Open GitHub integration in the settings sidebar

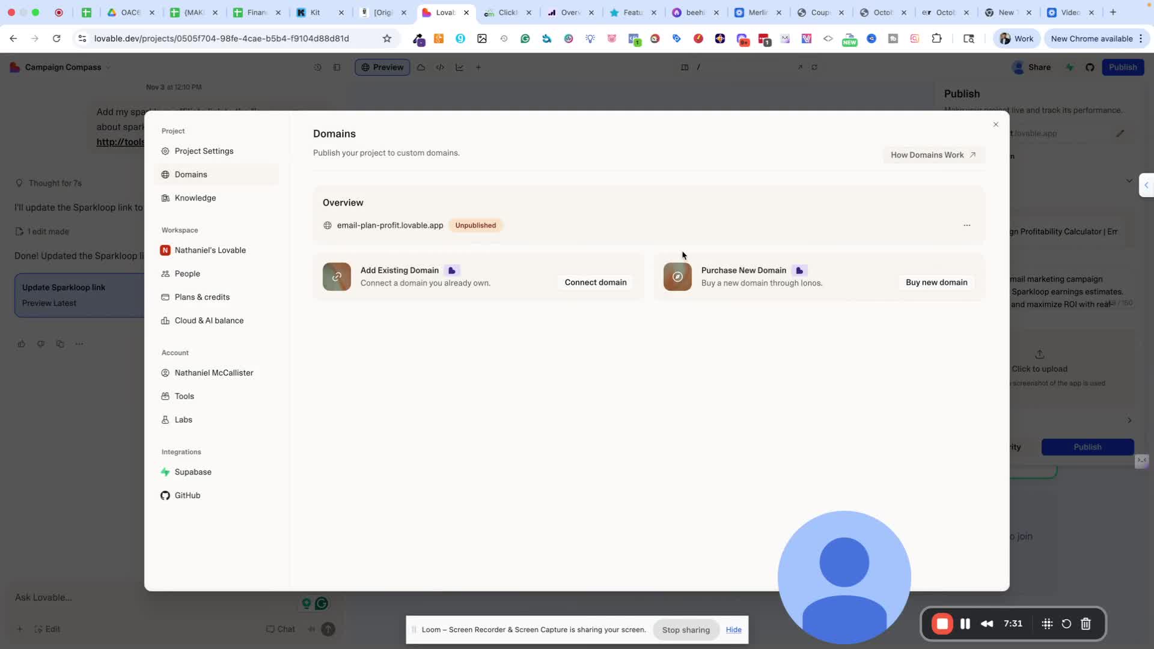(187, 495)
